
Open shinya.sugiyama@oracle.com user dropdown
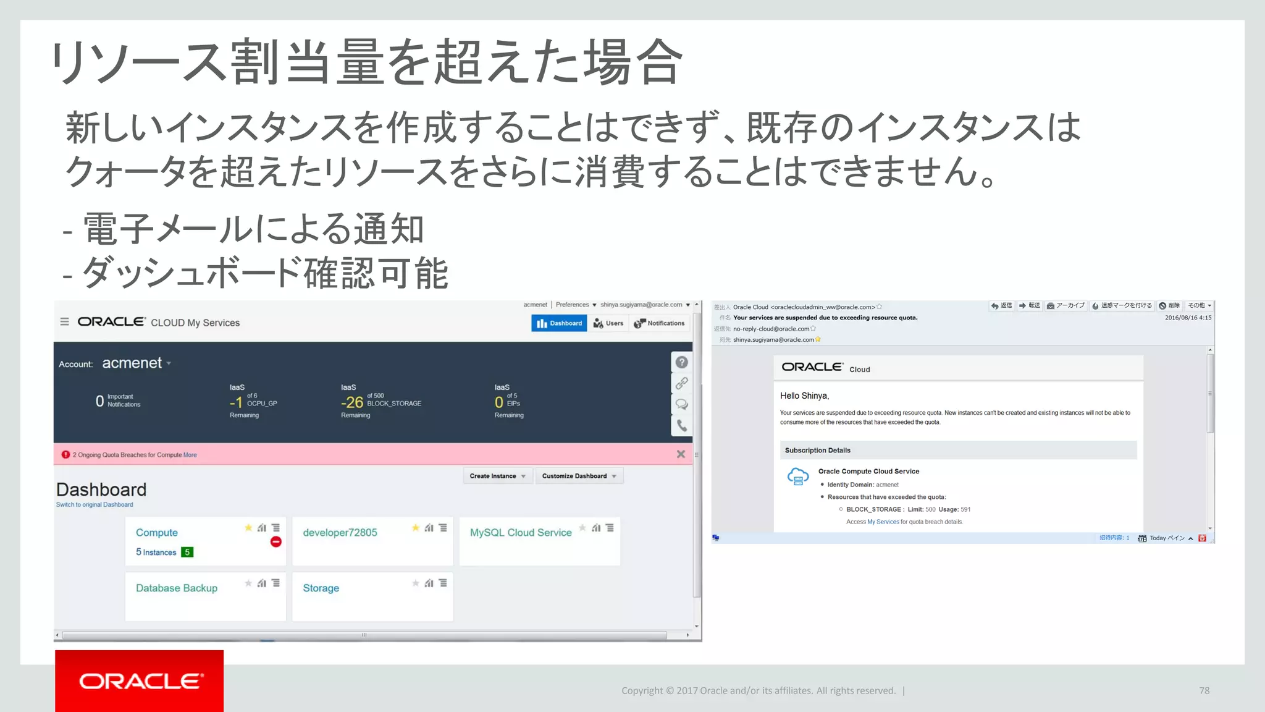[645, 305]
